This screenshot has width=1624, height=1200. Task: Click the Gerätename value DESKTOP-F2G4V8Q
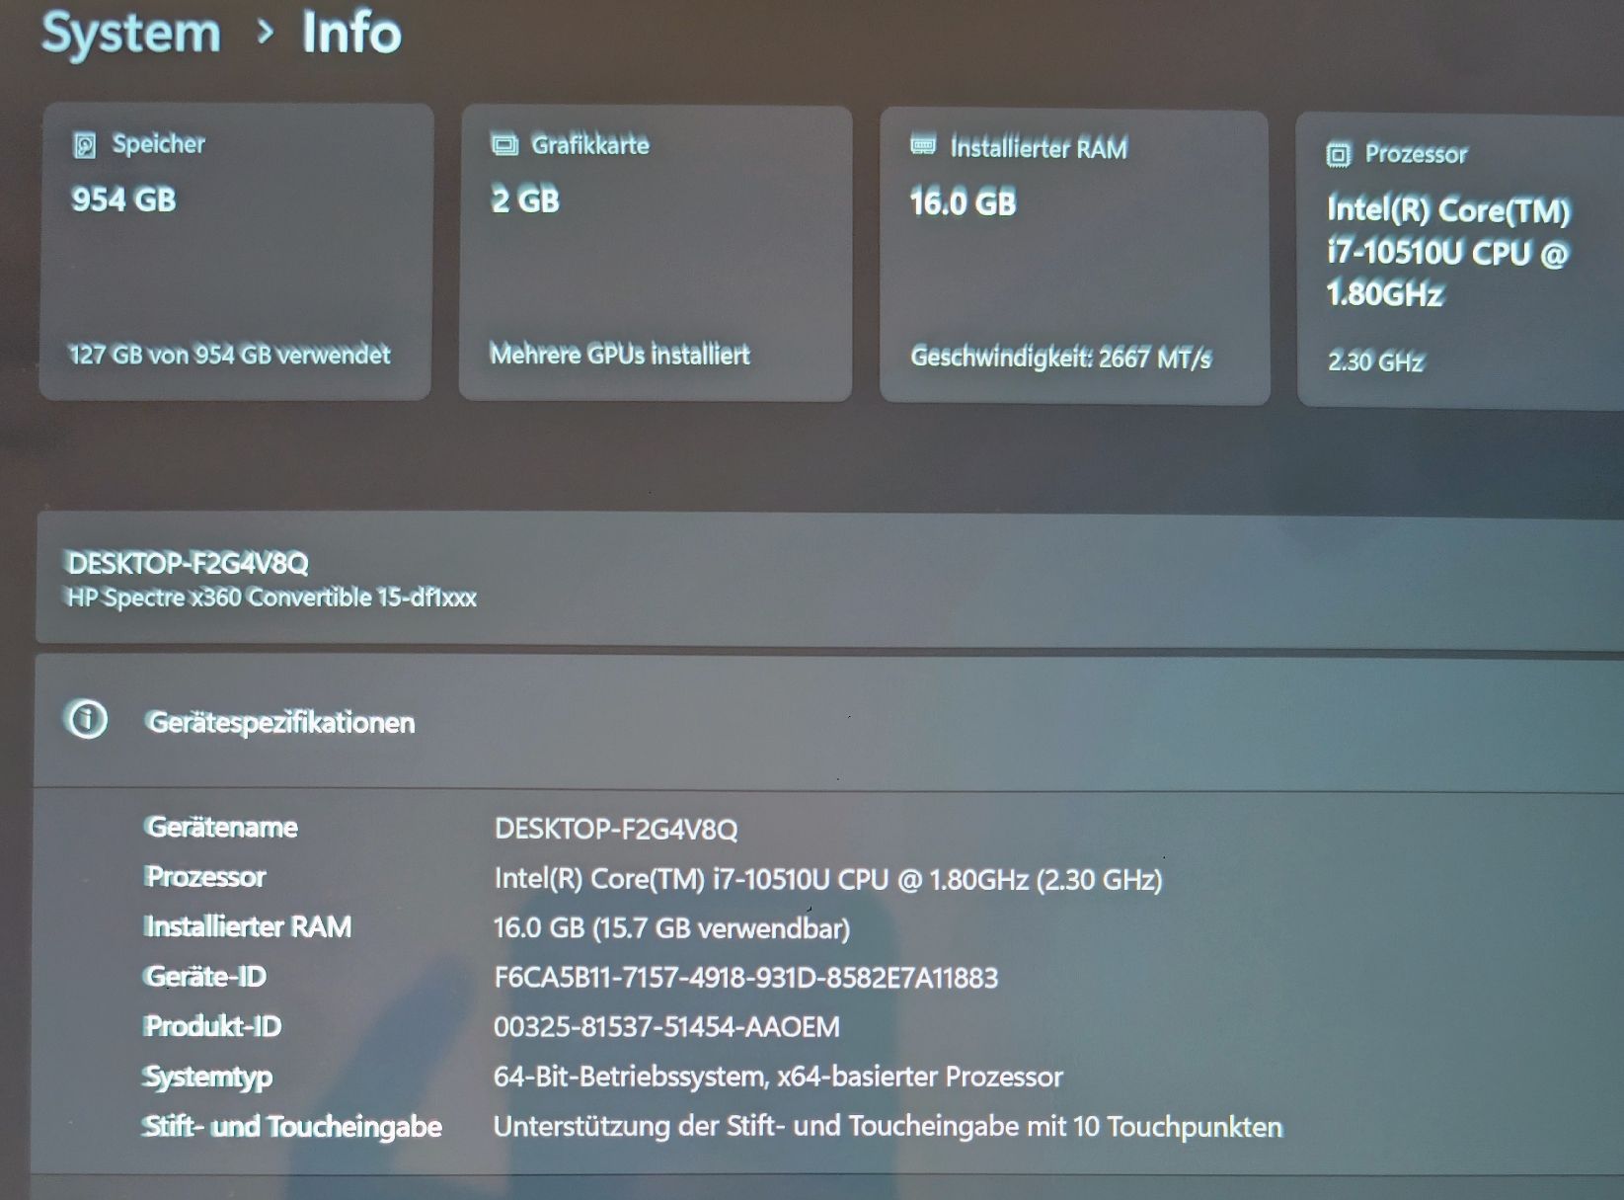[616, 829]
